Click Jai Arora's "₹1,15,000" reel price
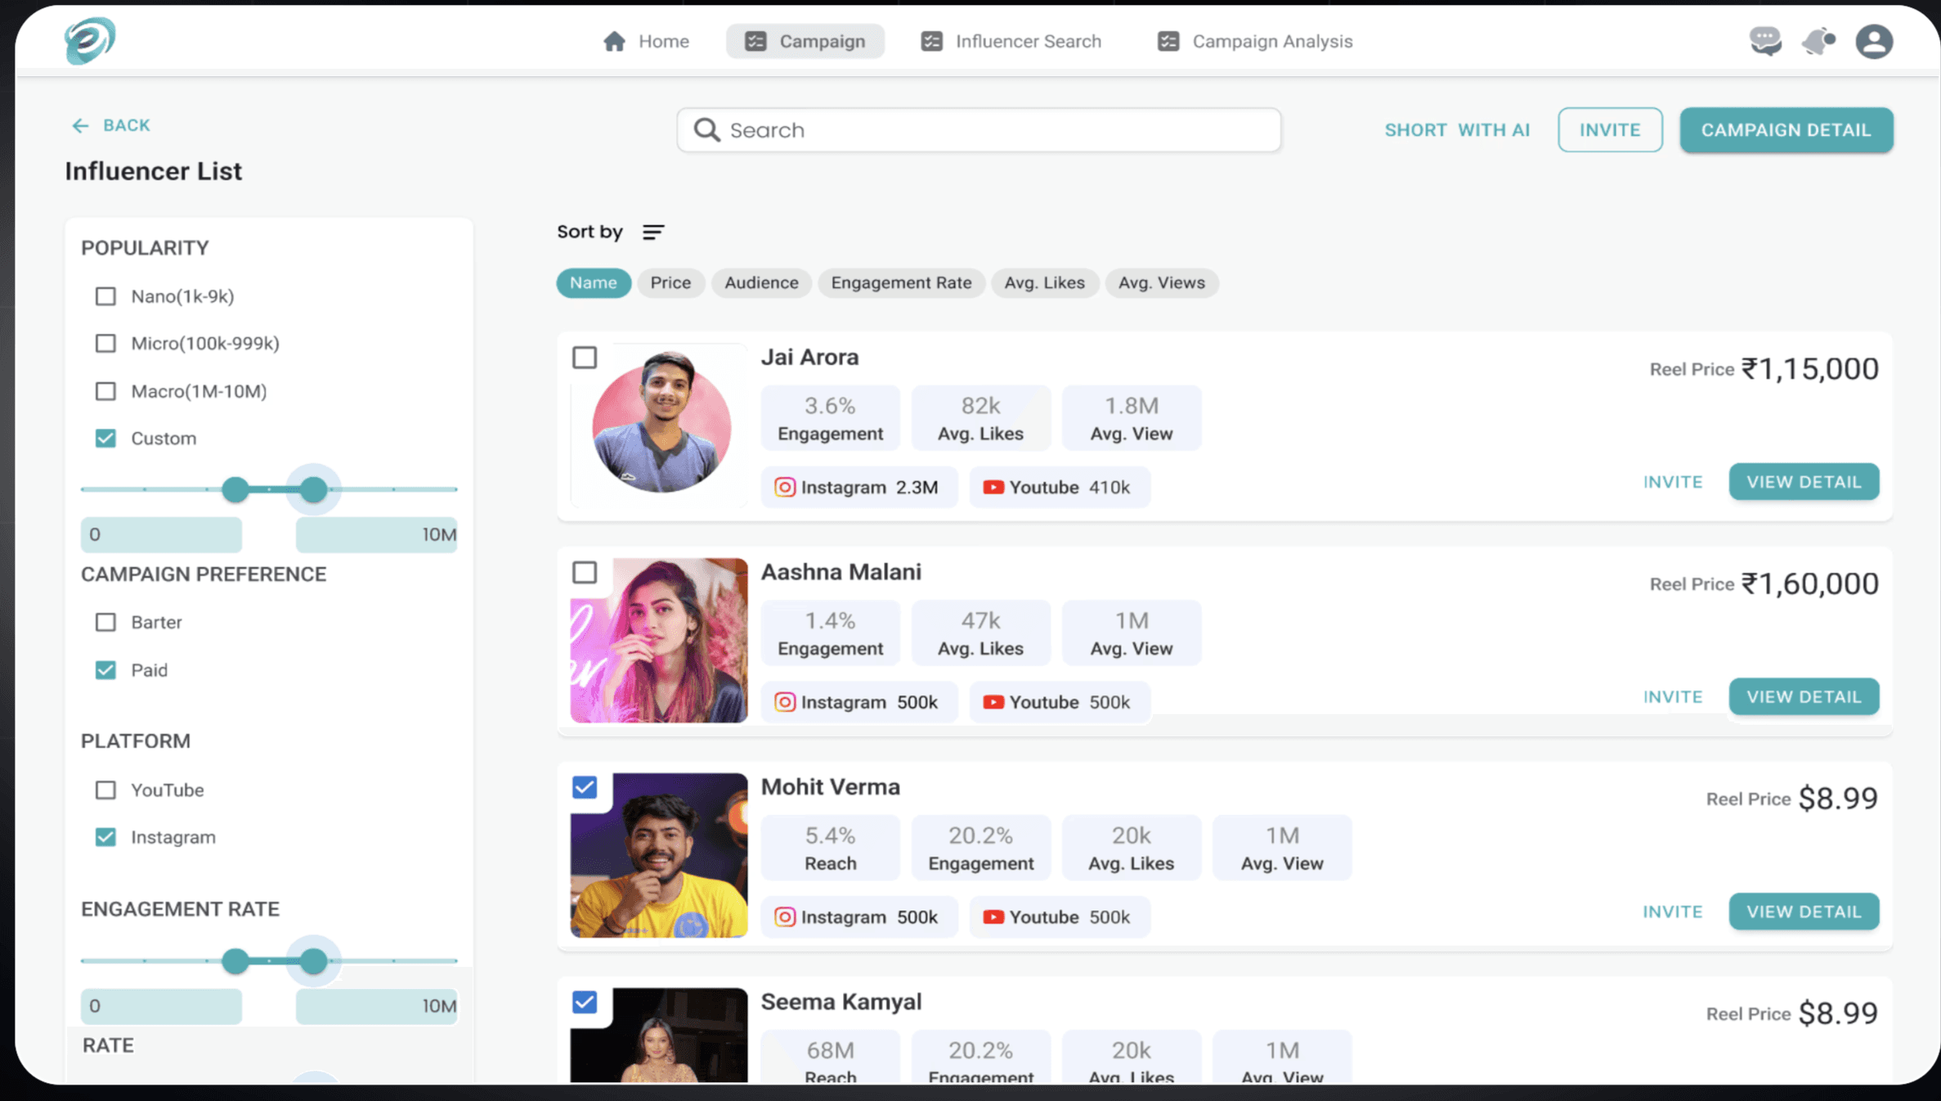Viewport: 1941px width, 1101px height. tap(1809, 369)
